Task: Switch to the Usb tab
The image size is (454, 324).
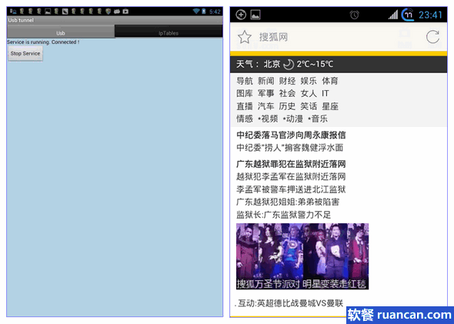Action: 61,32
